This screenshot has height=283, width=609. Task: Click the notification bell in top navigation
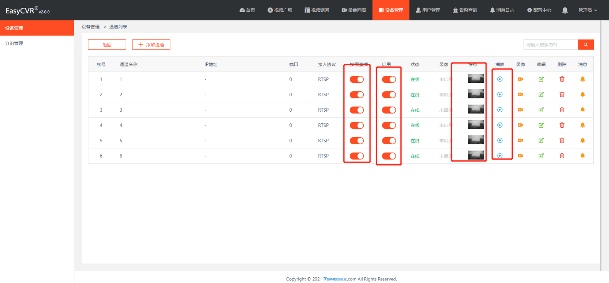pyautogui.click(x=565, y=10)
